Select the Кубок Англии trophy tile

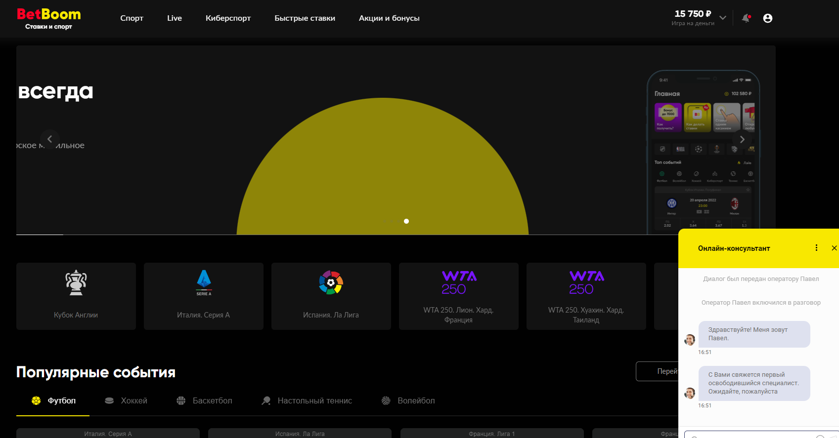pyautogui.click(x=76, y=296)
